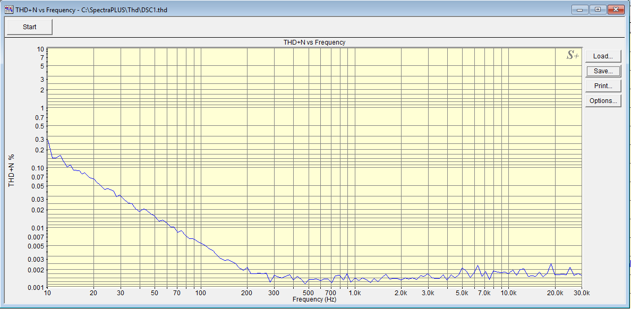Click the chart title above the plot
631x309 pixels.
pyautogui.click(x=314, y=42)
